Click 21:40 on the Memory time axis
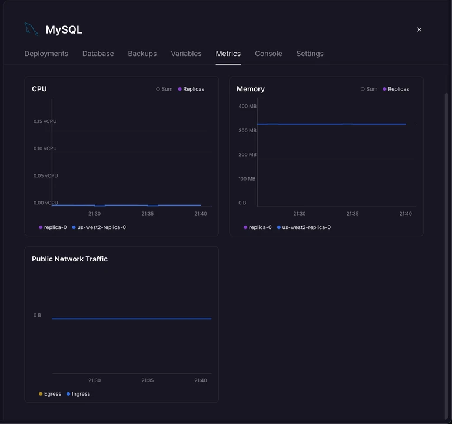Screen dimensions: 452x424 click(406, 214)
